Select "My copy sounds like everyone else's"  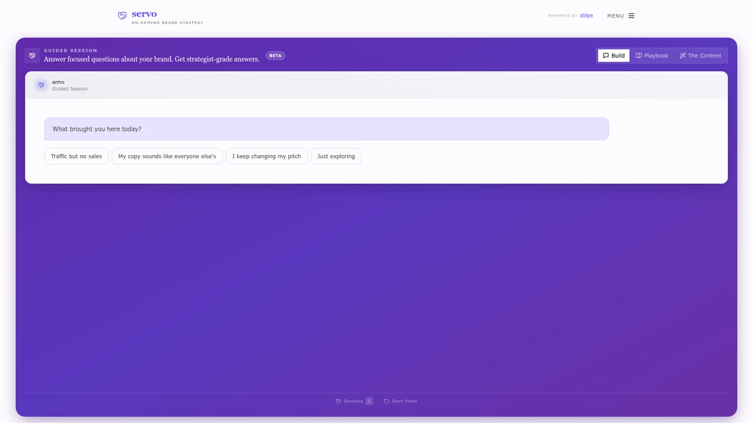pos(167,156)
